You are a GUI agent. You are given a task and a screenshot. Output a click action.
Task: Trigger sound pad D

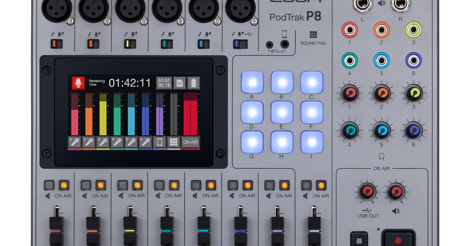click(x=252, y=112)
